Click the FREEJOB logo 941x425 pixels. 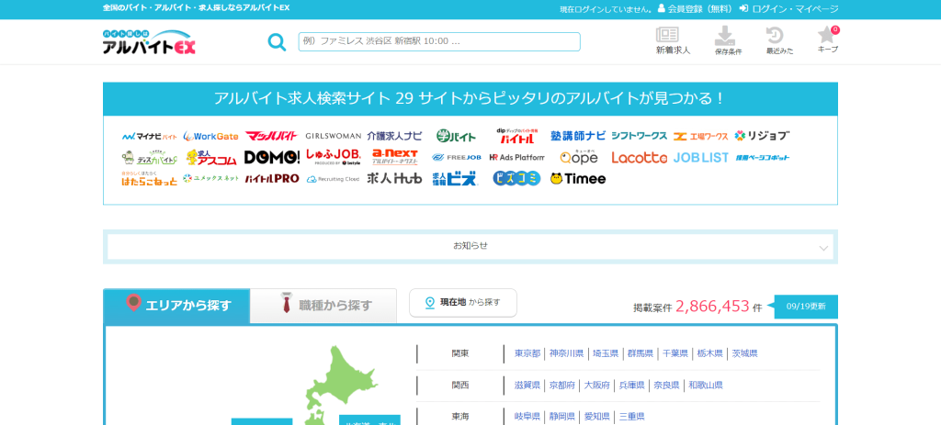tap(456, 158)
